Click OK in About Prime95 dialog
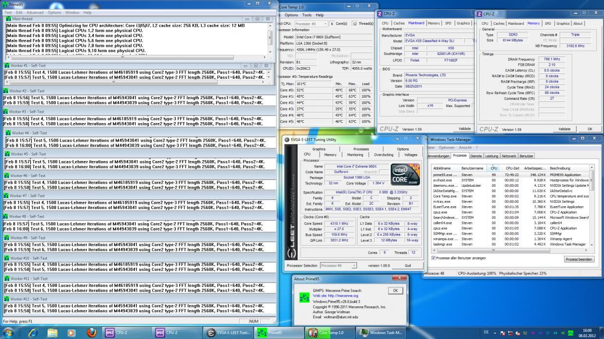This screenshot has width=604, height=339. click(x=395, y=290)
